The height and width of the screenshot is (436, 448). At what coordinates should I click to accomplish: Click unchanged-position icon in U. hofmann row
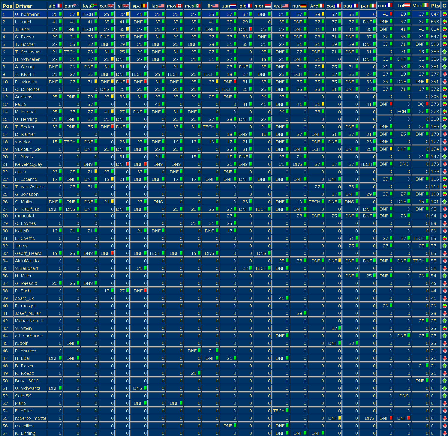pos(444,14)
